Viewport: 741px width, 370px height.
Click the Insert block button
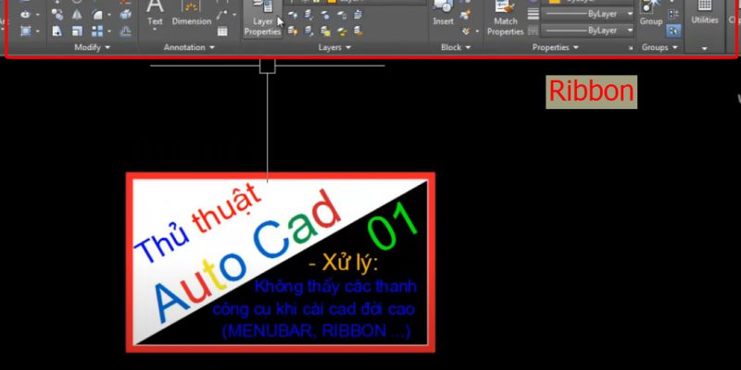(x=444, y=13)
